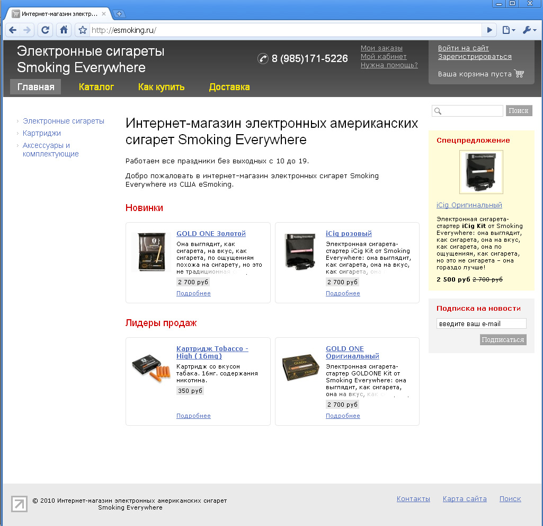Click the magnifier icon in the search field
The image size is (543, 526).
click(x=438, y=111)
